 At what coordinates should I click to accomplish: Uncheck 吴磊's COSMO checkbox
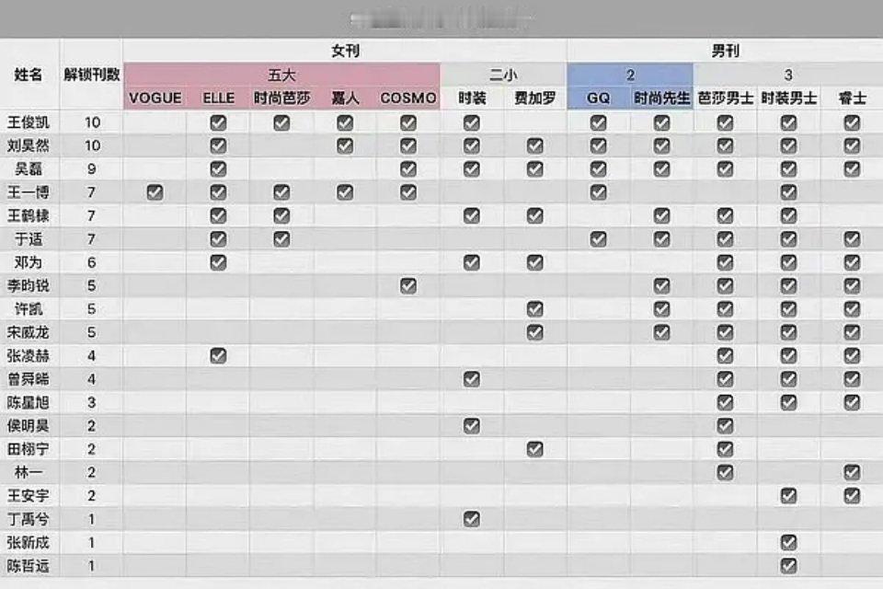(x=408, y=168)
